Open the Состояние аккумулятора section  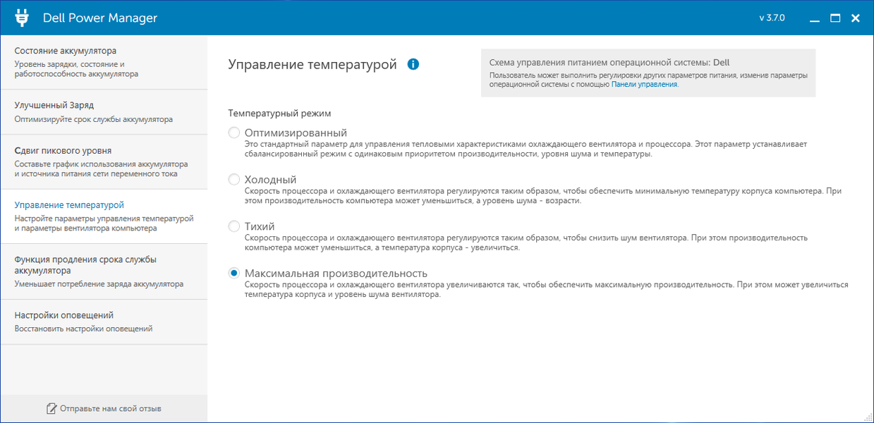(x=104, y=62)
